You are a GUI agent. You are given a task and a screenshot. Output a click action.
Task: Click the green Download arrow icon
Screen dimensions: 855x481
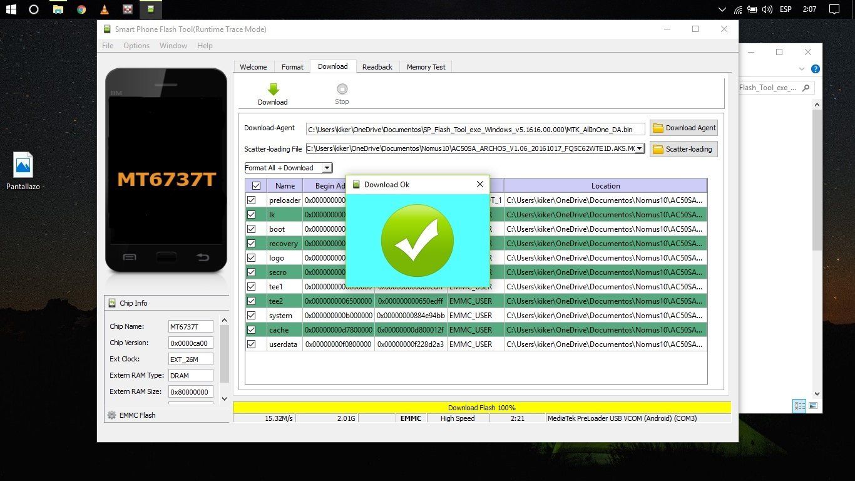pyautogui.click(x=273, y=89)
